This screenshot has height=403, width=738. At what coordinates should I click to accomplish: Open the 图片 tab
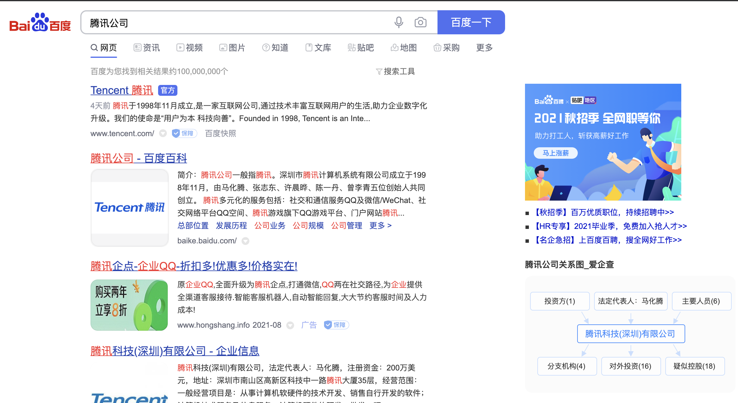point(232,48)
